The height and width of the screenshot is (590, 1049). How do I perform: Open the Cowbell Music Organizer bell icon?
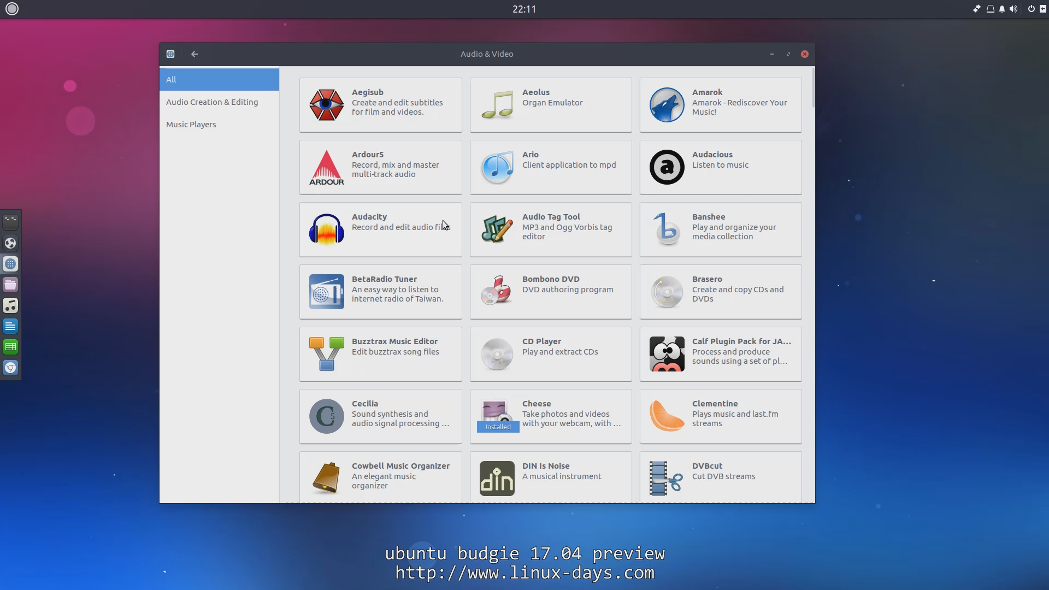point(326,479)
